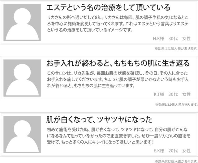Select headline エステという名の治療をして頂いている
The height and width of the screenshot is (163, 198).
[x=109, y=7]
